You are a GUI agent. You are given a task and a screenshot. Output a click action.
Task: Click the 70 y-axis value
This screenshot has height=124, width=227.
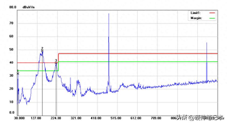click(11, 23)
